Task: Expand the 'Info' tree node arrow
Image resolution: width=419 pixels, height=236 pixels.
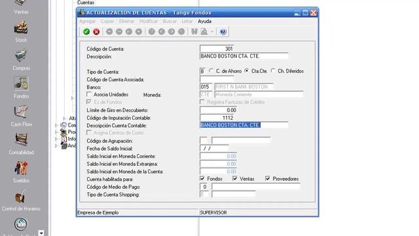Action: pos(56,139)
